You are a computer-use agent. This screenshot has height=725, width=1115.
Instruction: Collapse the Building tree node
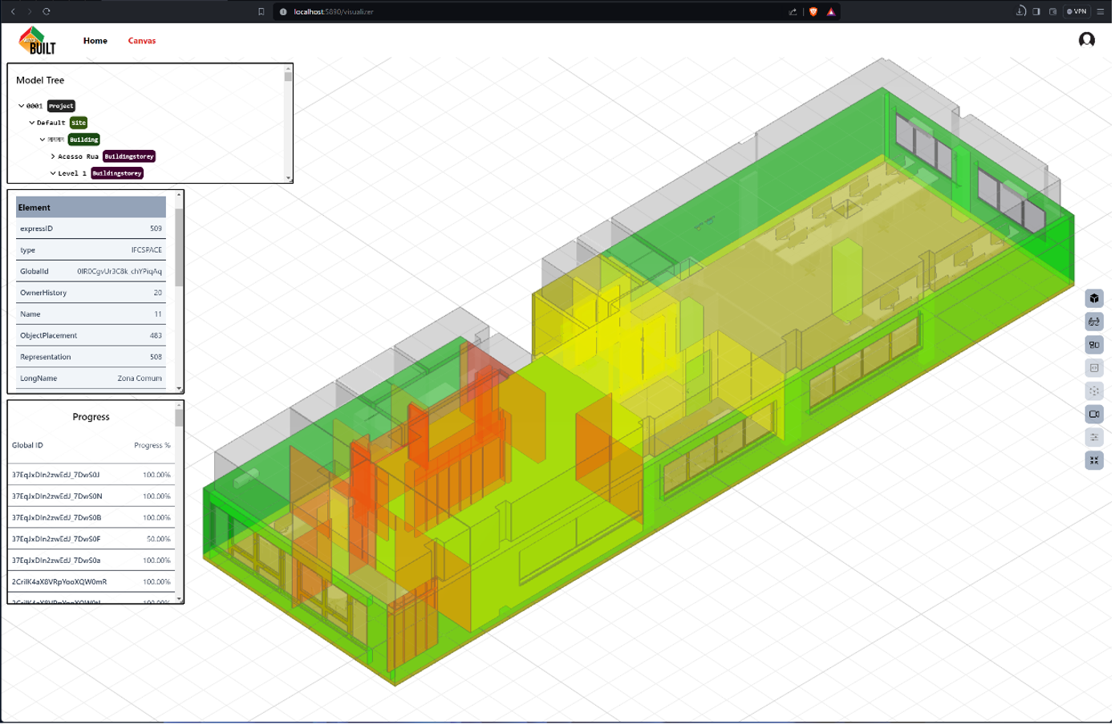(43, 140)
